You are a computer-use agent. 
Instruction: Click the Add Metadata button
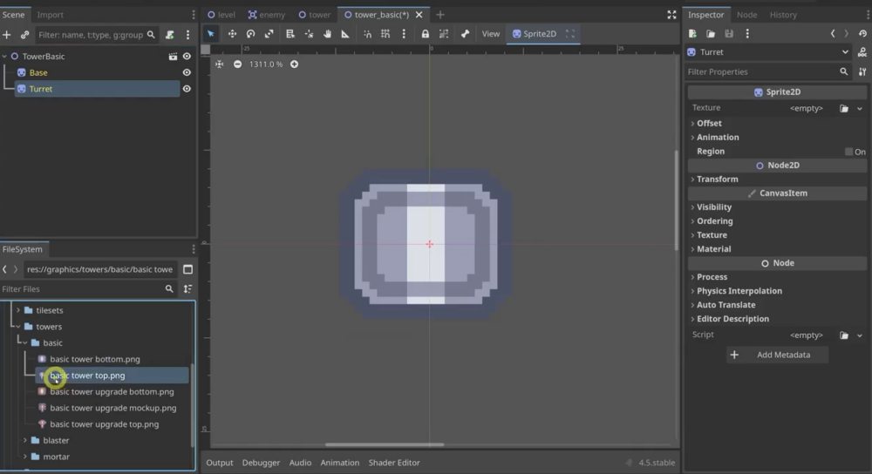(777, 355)
